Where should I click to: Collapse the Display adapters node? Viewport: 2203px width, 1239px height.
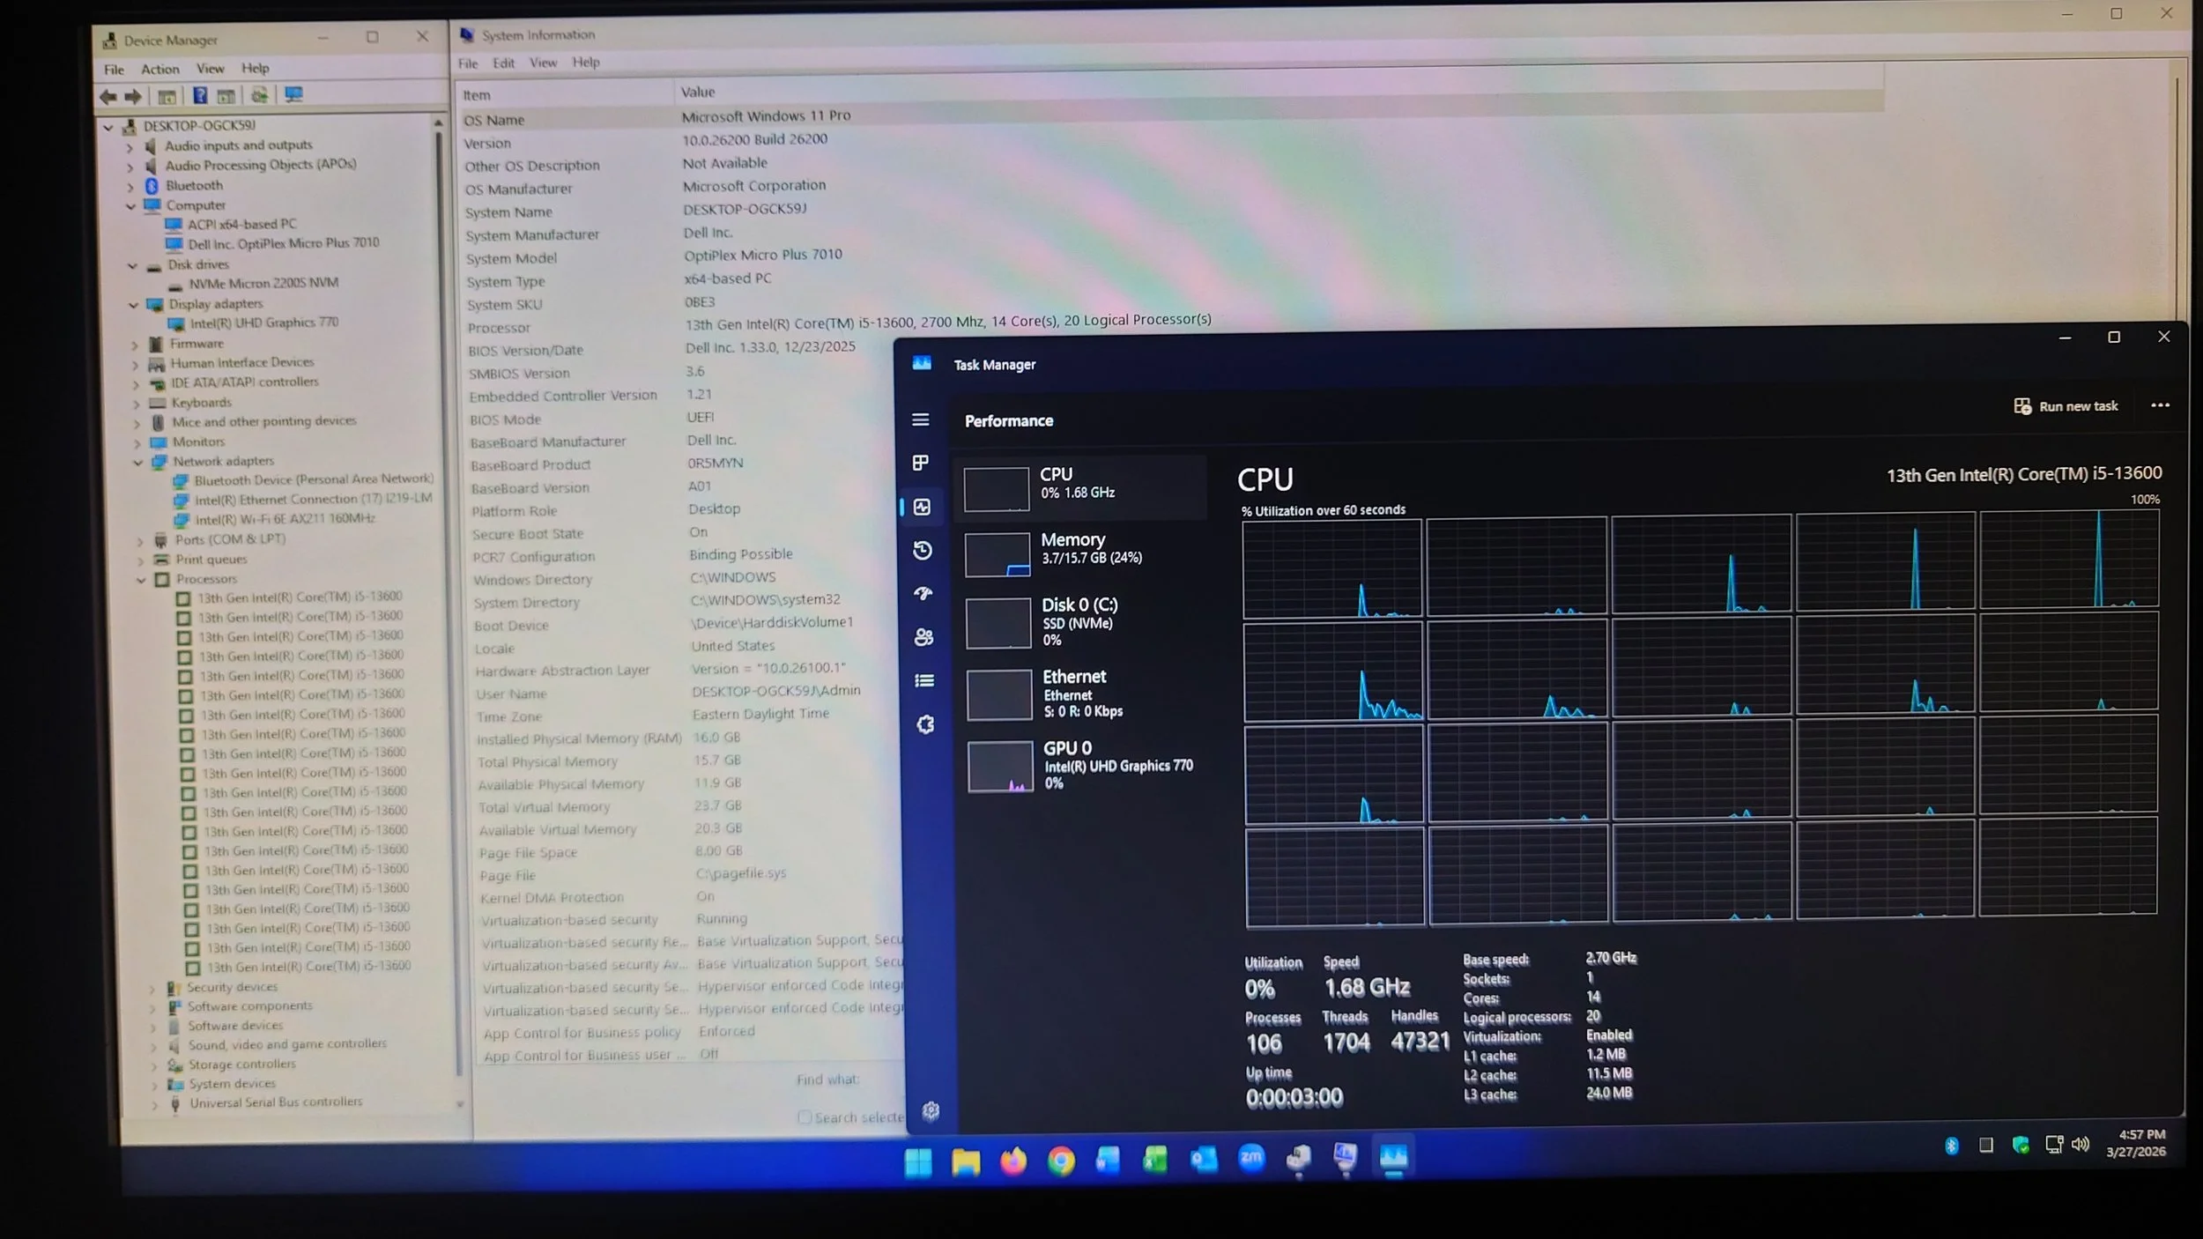(x=134, y=305)
